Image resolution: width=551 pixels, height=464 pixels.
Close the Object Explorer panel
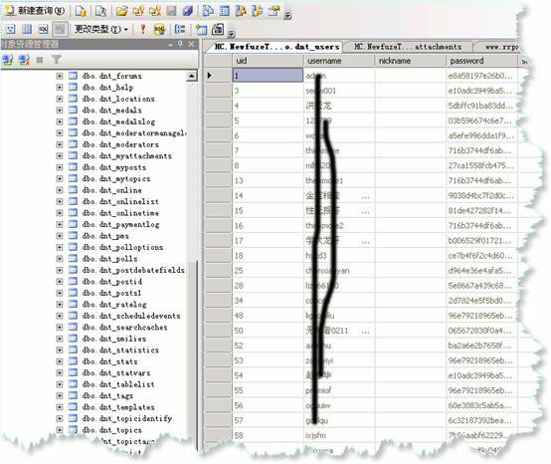[x=191, y=44]
